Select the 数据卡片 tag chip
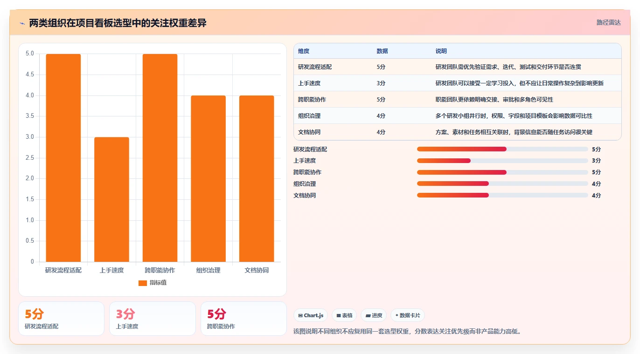The height and width of the screenshot is (354, 640). pos(408,315)
